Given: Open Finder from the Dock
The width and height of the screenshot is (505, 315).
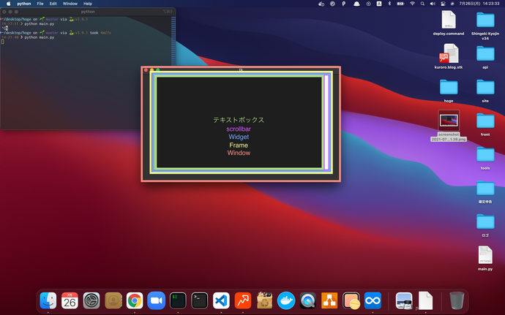Looking at the screenshot, I should tap(48, 300).
